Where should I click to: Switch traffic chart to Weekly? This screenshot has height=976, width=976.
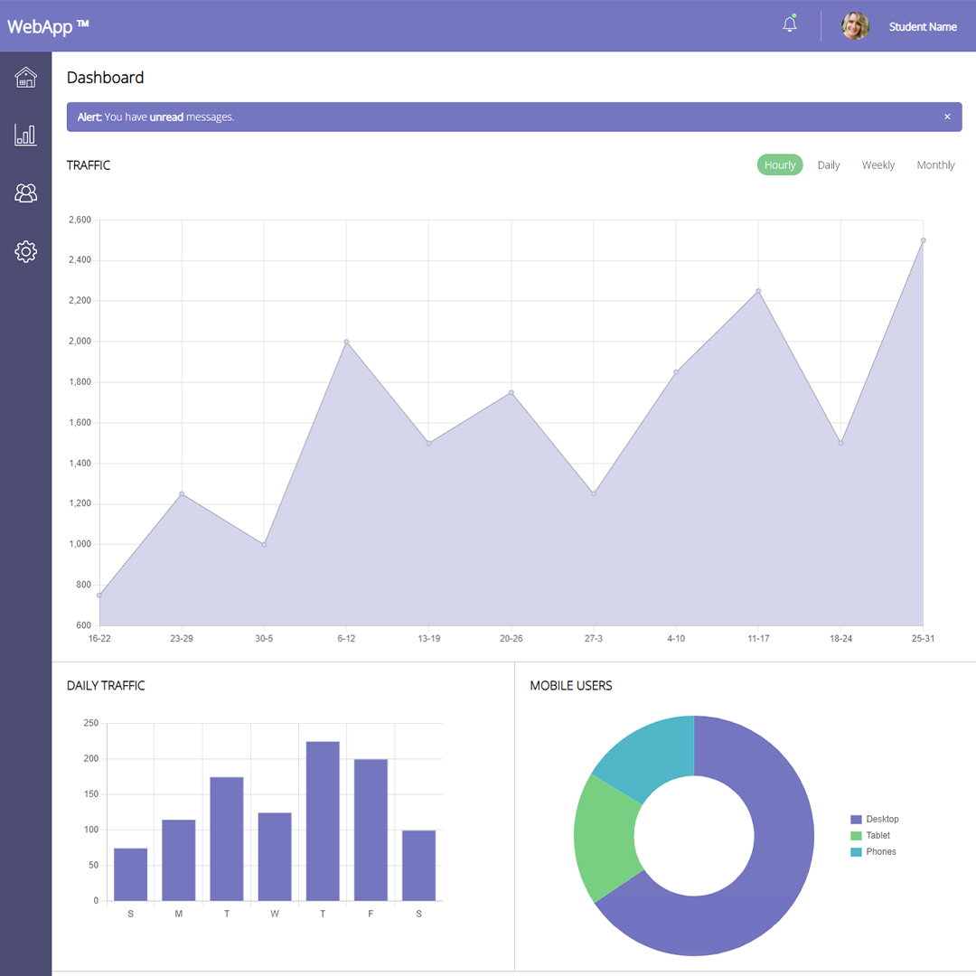(877, 164)
